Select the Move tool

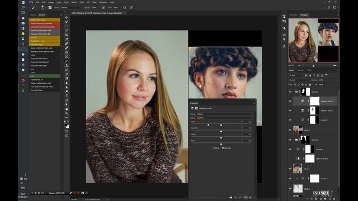67,17
